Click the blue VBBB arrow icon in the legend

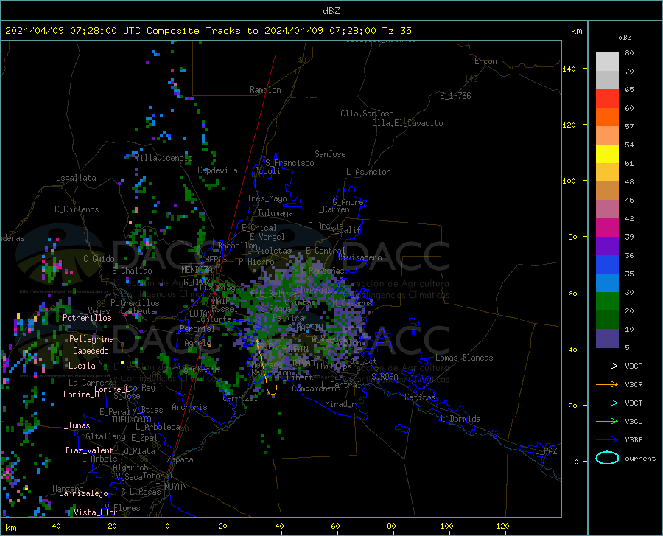607,439
